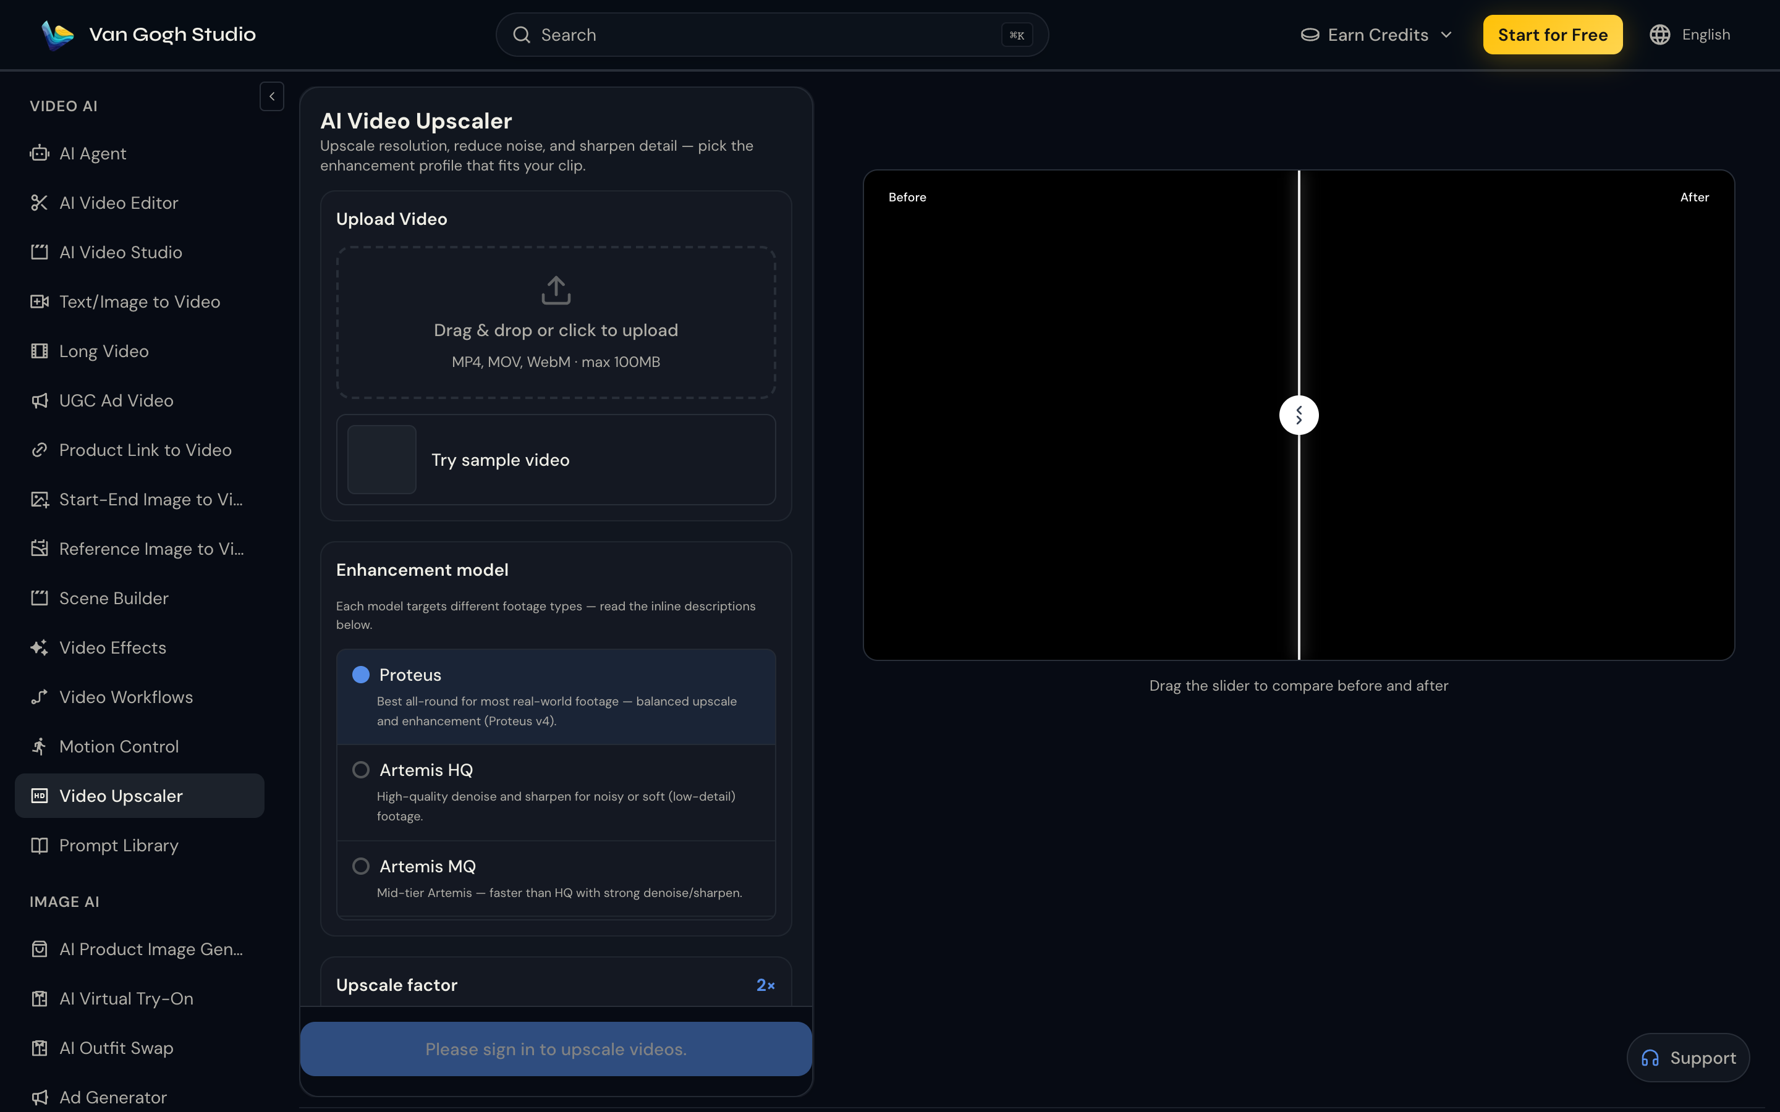This screenshot has width=1780, height=1112.
Task: Go to AI Outfit Swap
Action: click(x=140, y=1047)
